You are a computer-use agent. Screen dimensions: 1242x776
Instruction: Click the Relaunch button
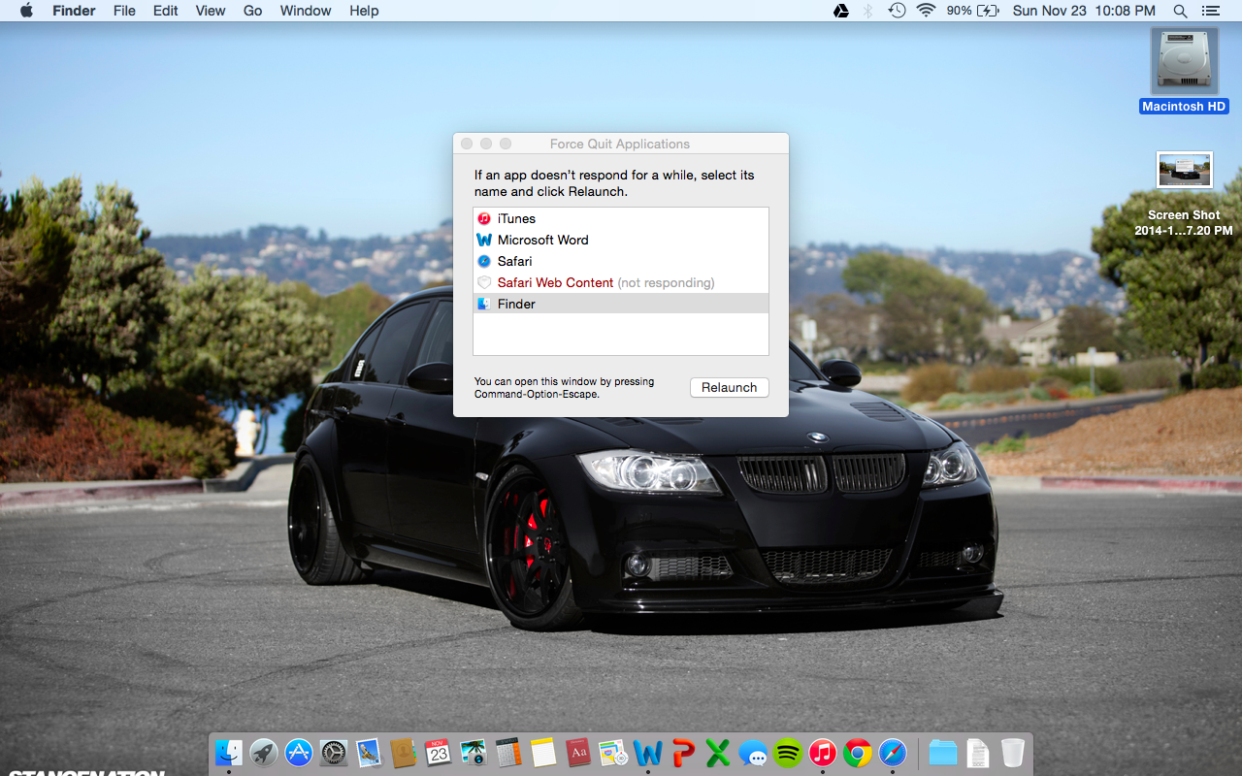click(730, 387)
